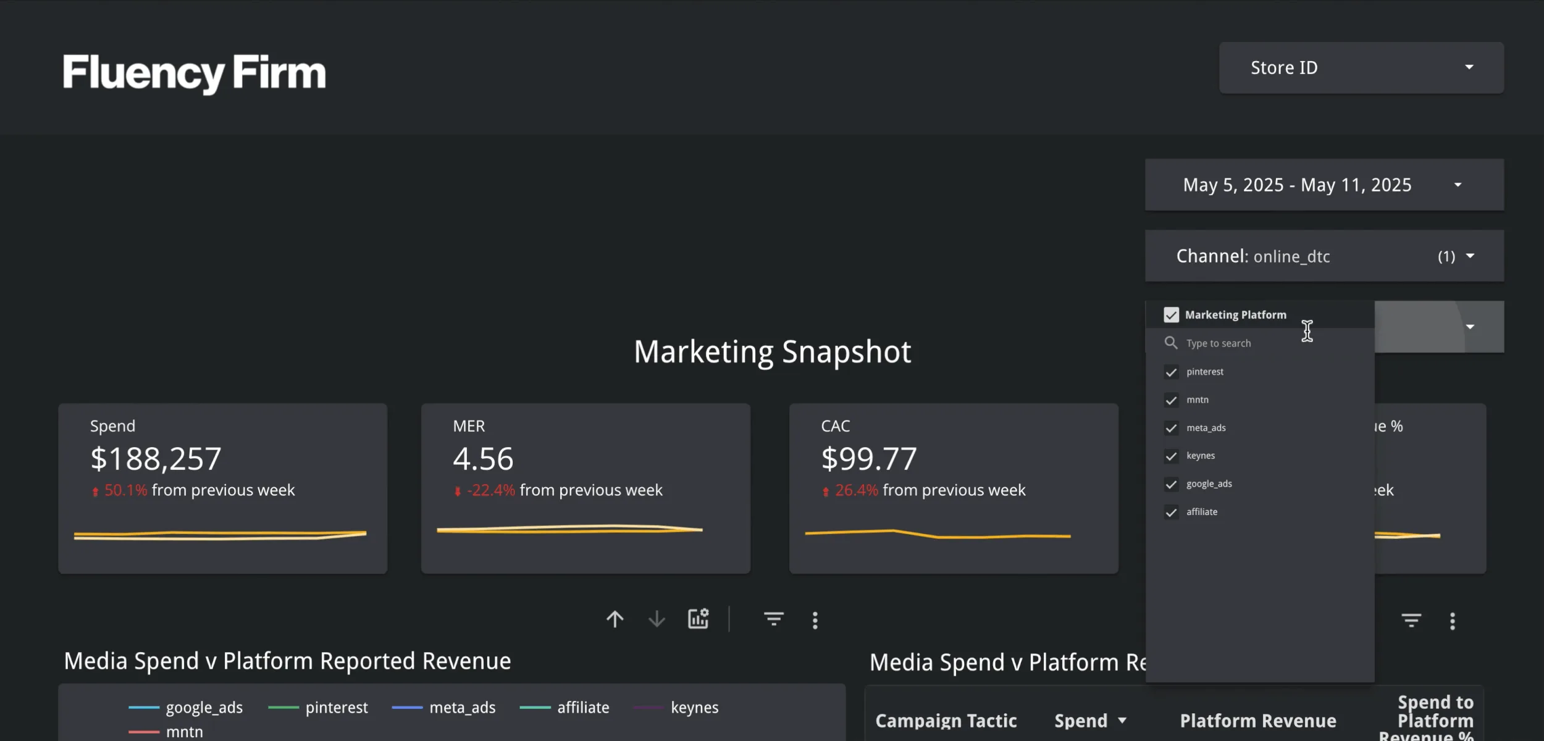Toggle the Marketing Platform select-all checkbox
The width and height of the screenshot is (1544, 741).
[1172, 314]
